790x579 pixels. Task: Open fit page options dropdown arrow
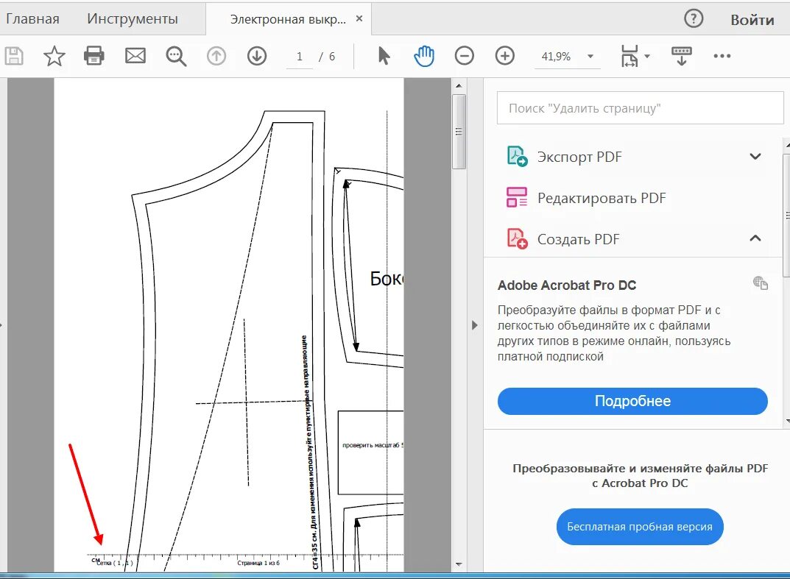click(x=647, y=57)
